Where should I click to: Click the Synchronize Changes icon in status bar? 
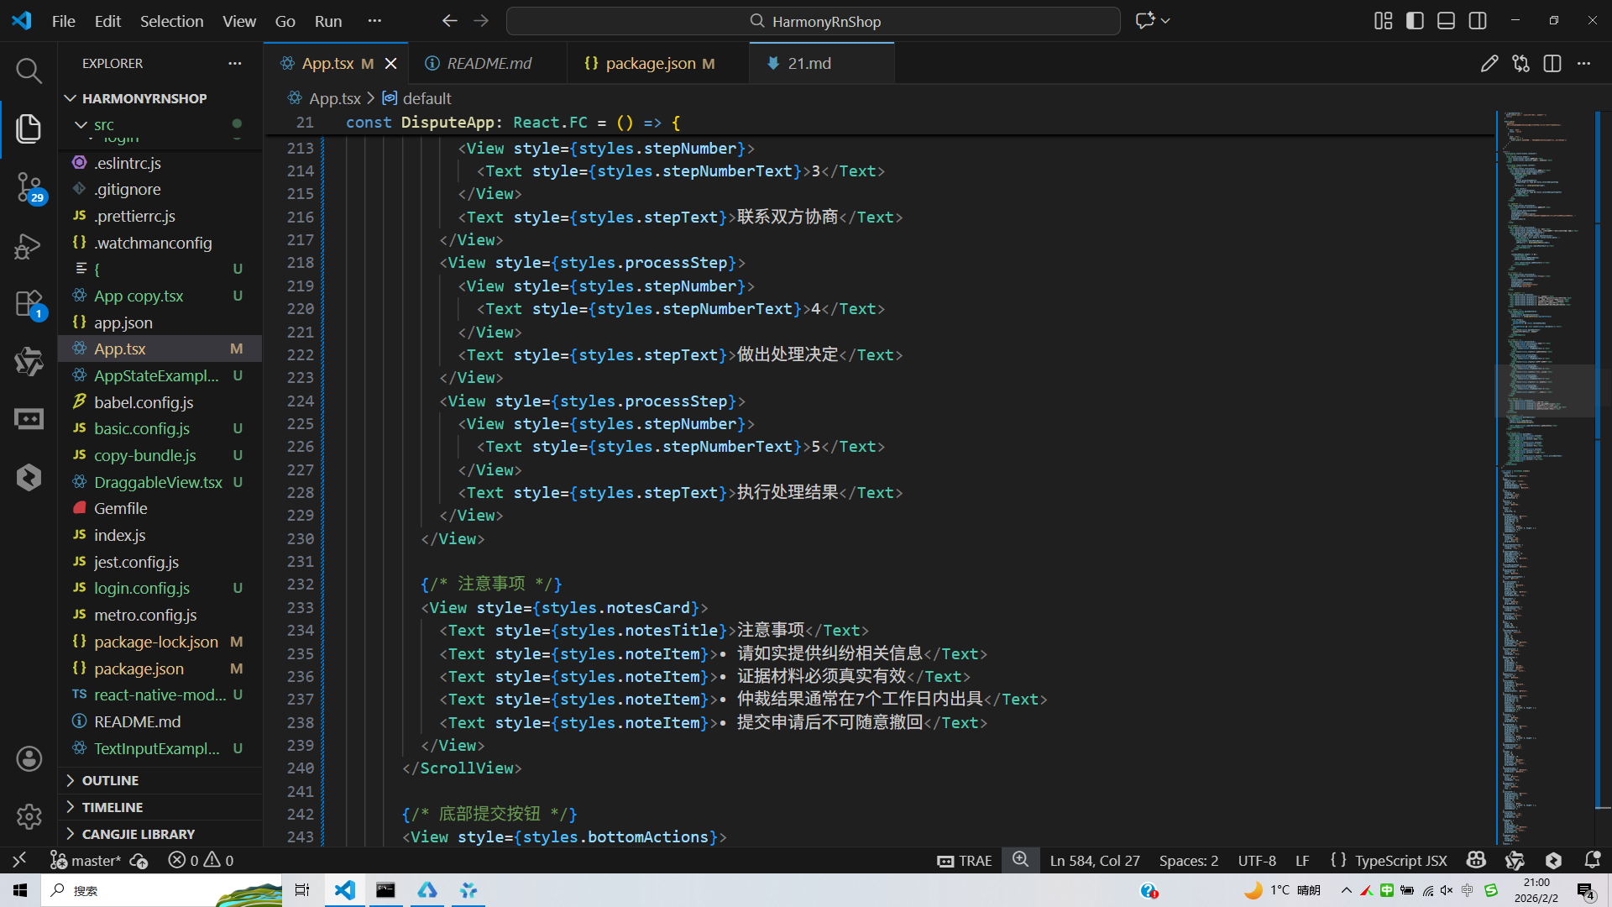point(139,860)
